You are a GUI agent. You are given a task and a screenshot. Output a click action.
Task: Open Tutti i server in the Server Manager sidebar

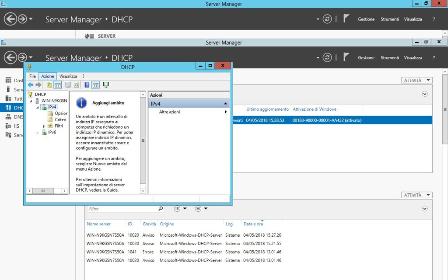click(14, 98)
